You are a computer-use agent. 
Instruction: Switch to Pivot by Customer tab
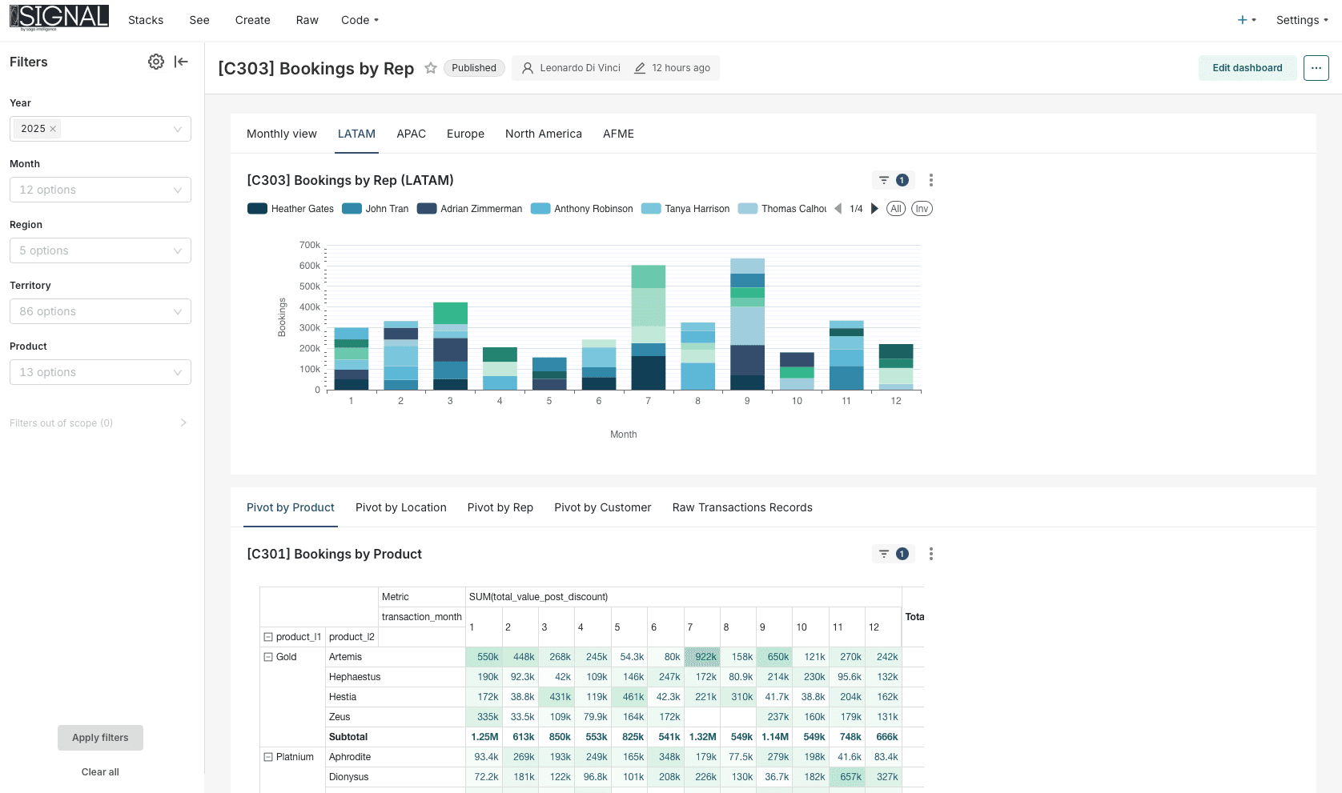pyautogui.click(x=603, y=507)
